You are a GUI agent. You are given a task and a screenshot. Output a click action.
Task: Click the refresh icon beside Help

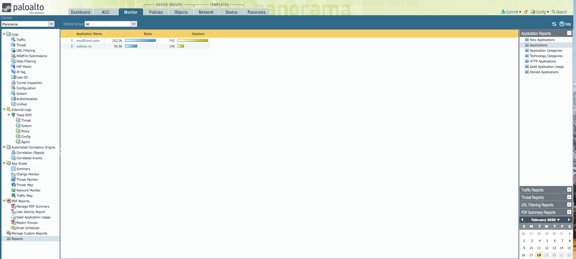coord(554,24)
